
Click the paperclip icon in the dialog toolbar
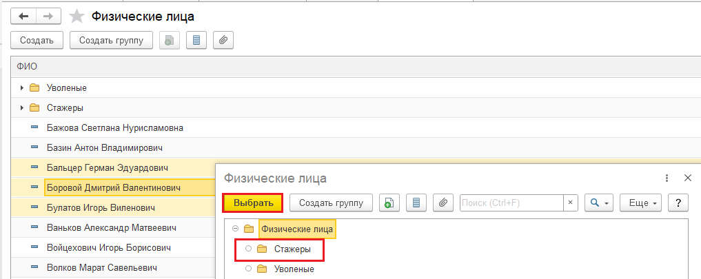443,203
